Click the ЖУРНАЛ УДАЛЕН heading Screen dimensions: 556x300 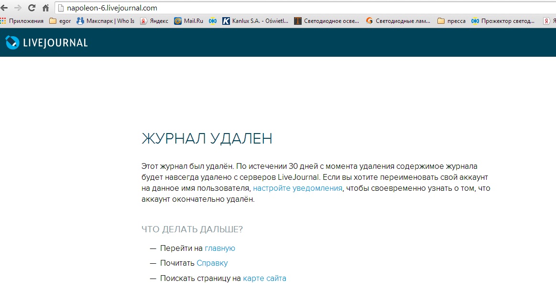(x=207, y=138)
